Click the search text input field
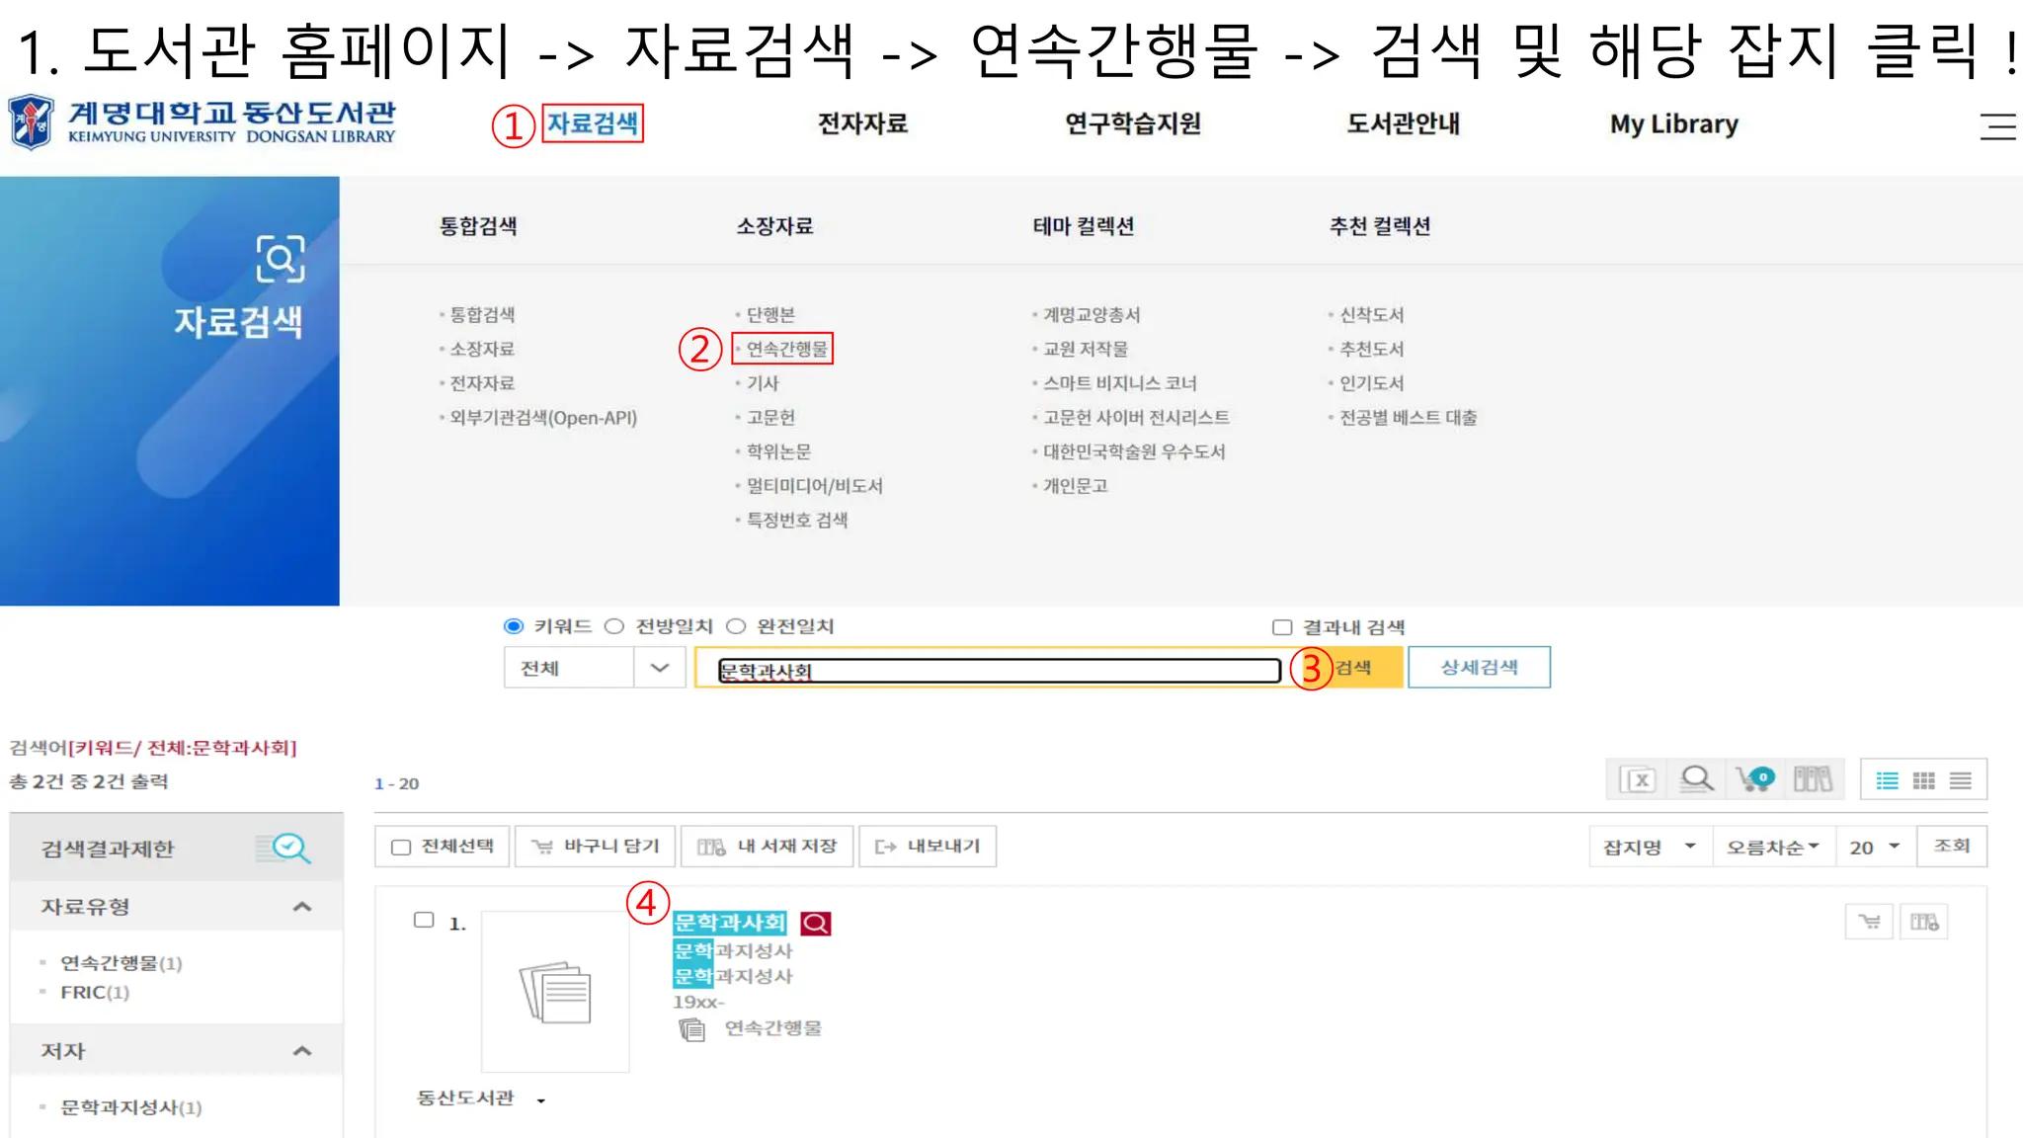 998,671
